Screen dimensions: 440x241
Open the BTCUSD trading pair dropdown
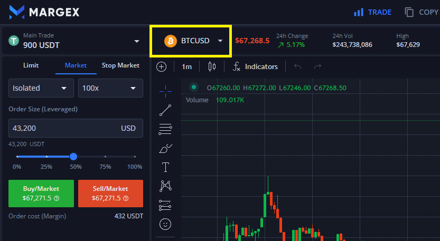190,41
